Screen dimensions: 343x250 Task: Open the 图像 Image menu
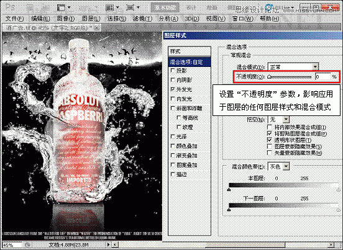click(x=66, y=19)
